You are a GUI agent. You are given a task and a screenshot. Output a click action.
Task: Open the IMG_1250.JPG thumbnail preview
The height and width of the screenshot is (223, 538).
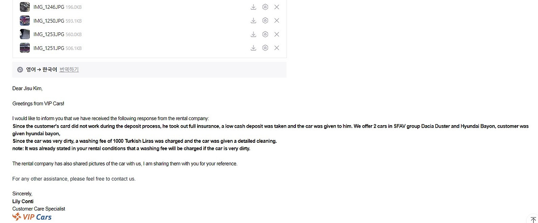(x=25, y=21)
